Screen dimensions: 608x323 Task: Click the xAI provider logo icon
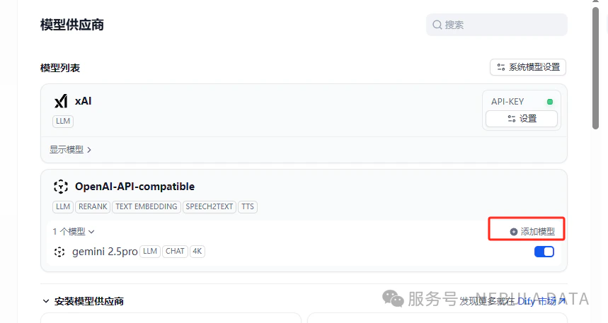pyautogui.click(x=61, y=102)
